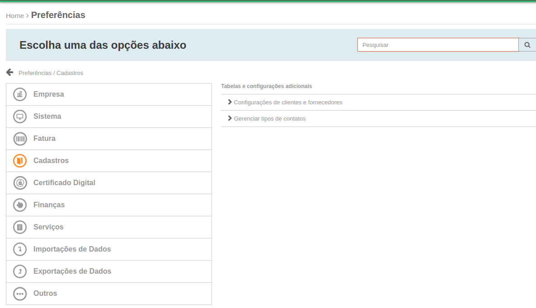This screenshot has height=308, width=536.
Task: Click the orange Cadastros book icon
Action: (x=20, y=160)
